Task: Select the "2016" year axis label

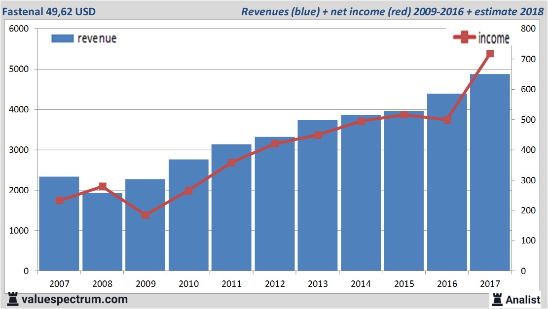Action: (x=447, y=283)
